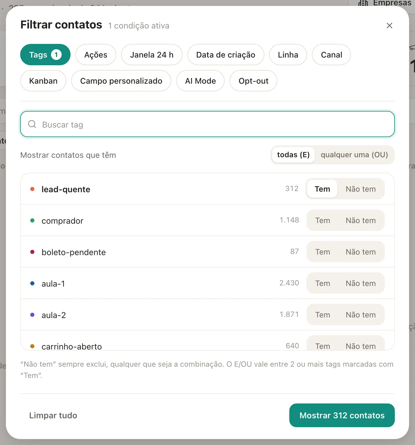Open the Linha filter tab
The width and height of the screenshot is (415, 445).
pyautogui.click(x=288, y=55)
